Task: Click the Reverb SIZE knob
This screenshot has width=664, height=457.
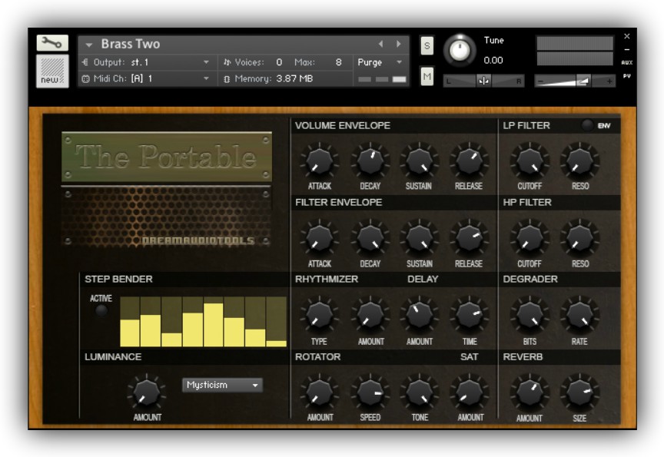Action: click(x=579, y=393)
